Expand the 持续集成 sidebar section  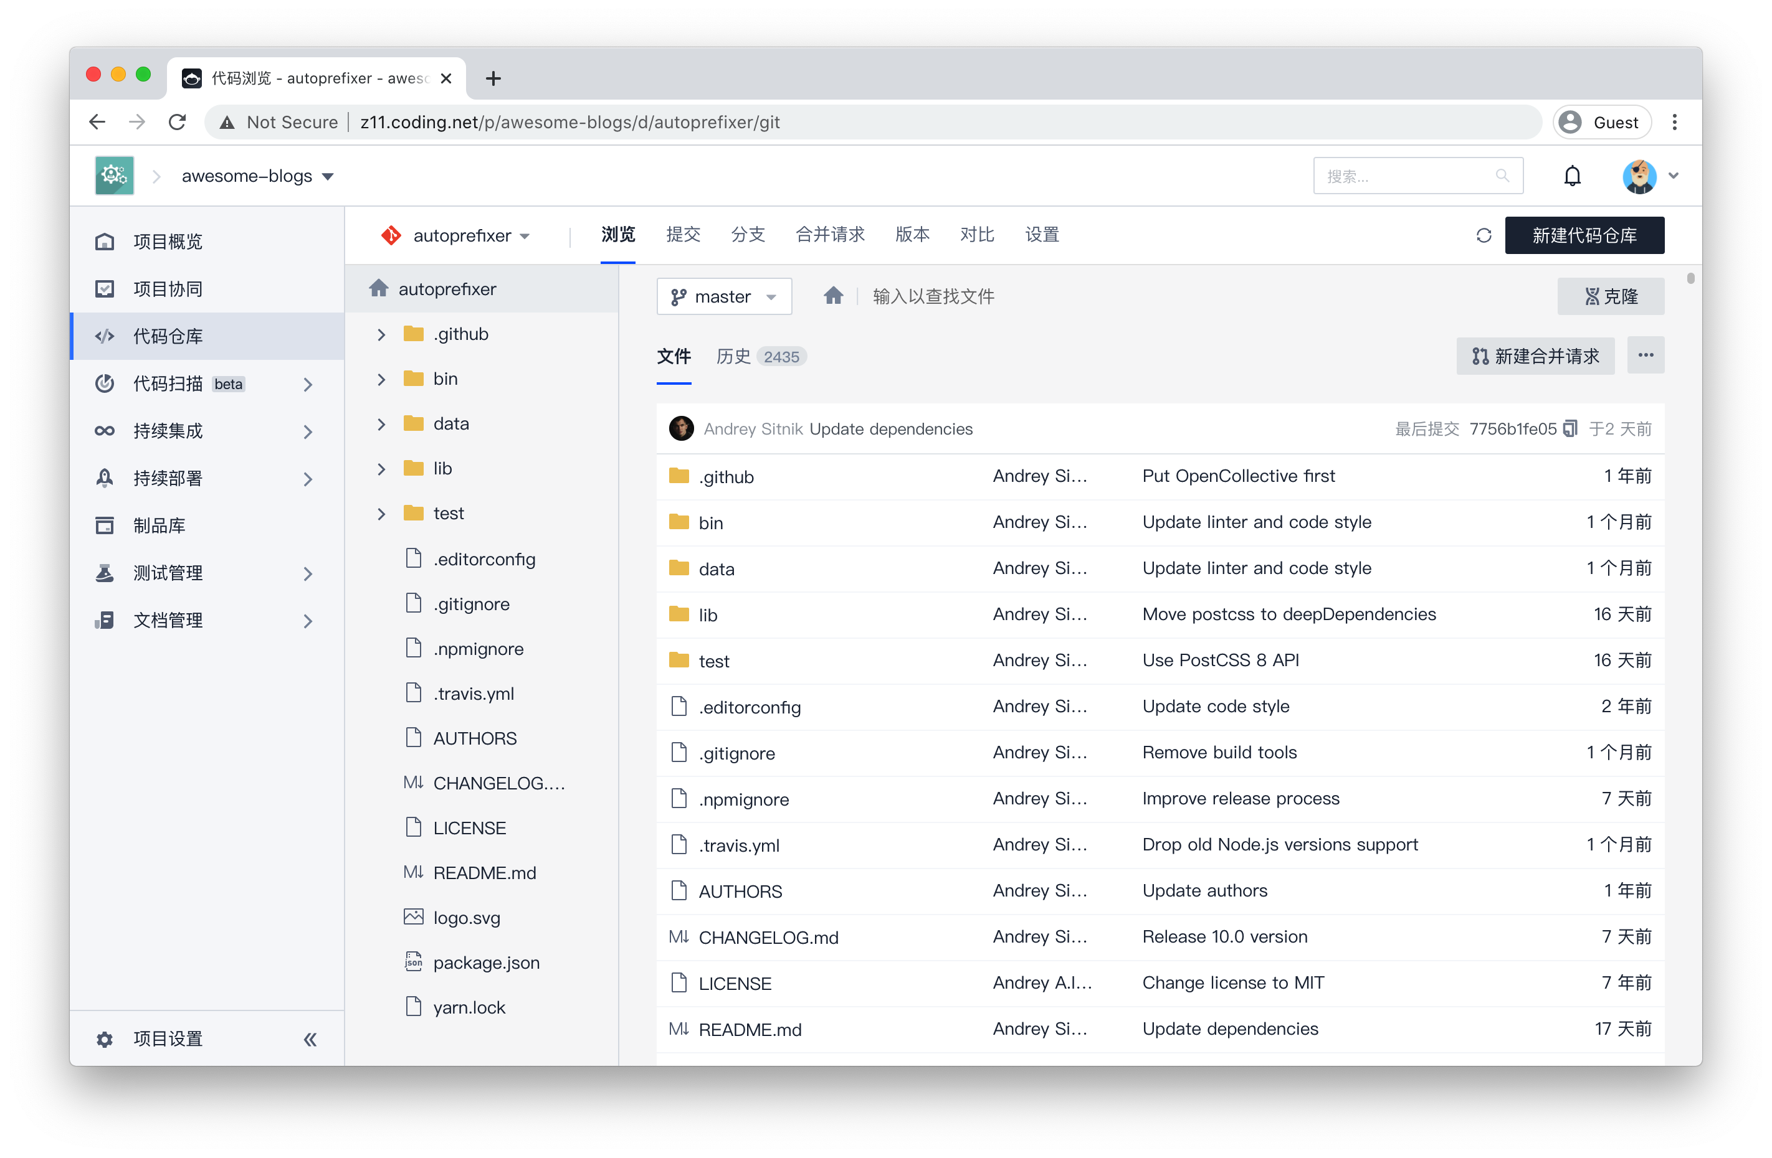(308, 431)
